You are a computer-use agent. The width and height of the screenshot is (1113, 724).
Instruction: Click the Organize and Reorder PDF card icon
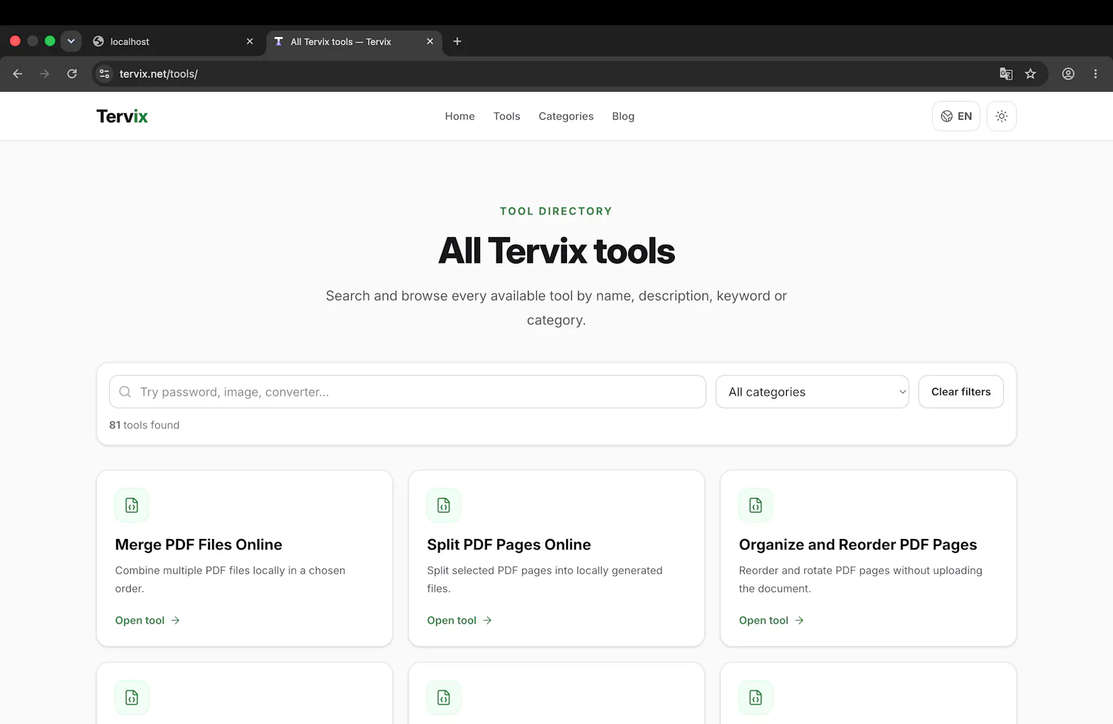tap(755, 506)
